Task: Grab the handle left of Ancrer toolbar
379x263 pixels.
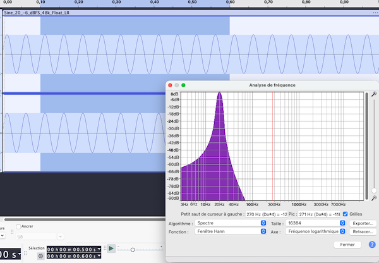Action: pos(12,232)
